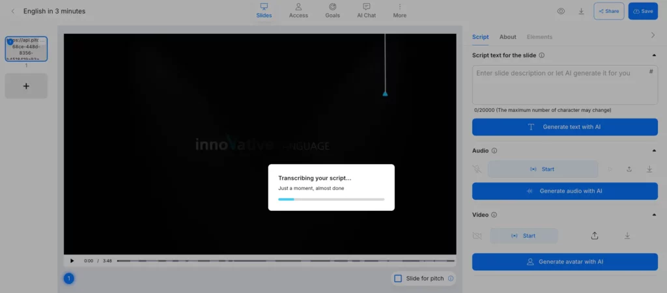Collapse the Audio section
Screen dimensions: 667x293
pos(654,150)
